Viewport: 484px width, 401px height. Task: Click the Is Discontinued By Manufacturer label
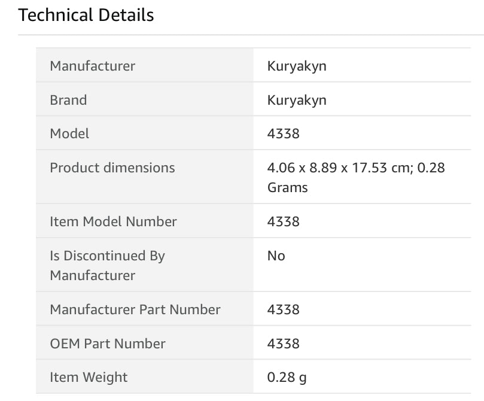tap(107, 265)
